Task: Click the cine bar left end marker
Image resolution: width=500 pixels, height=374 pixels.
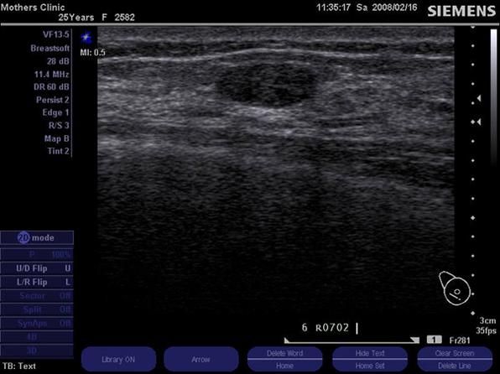Action: coord(287,340)
